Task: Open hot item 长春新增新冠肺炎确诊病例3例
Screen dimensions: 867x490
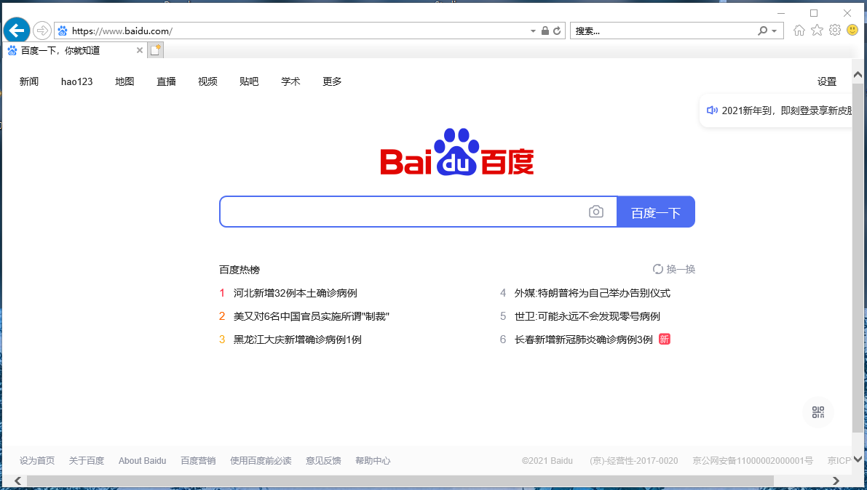Action: [583, 340]
